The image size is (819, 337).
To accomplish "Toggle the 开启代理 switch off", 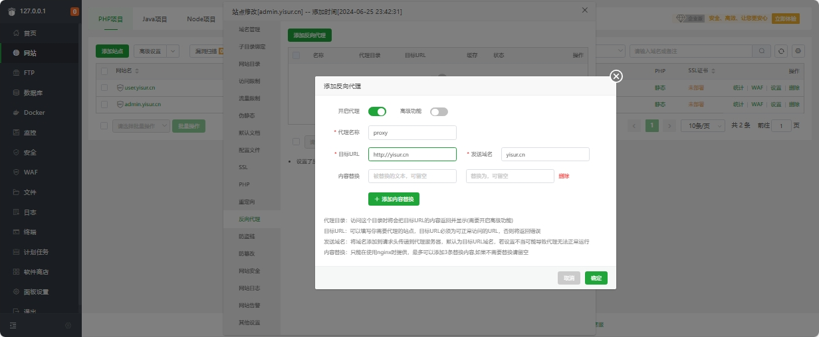I will point(377,111).
